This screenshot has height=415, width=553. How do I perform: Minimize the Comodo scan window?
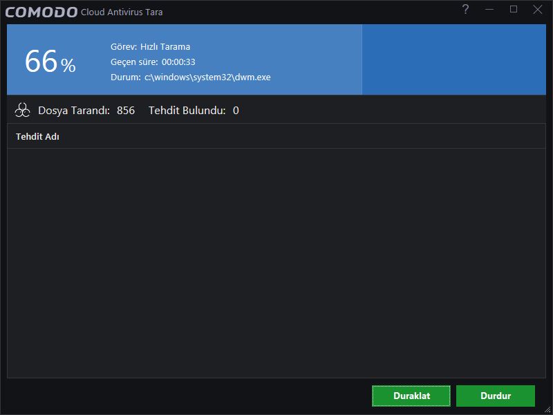click(x=489, y=9)
